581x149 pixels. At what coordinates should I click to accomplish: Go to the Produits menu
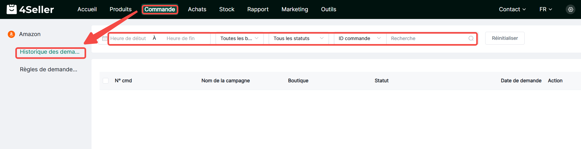[x=120, y=9]
